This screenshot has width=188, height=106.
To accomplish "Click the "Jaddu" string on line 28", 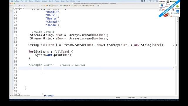I will point(51,25).
